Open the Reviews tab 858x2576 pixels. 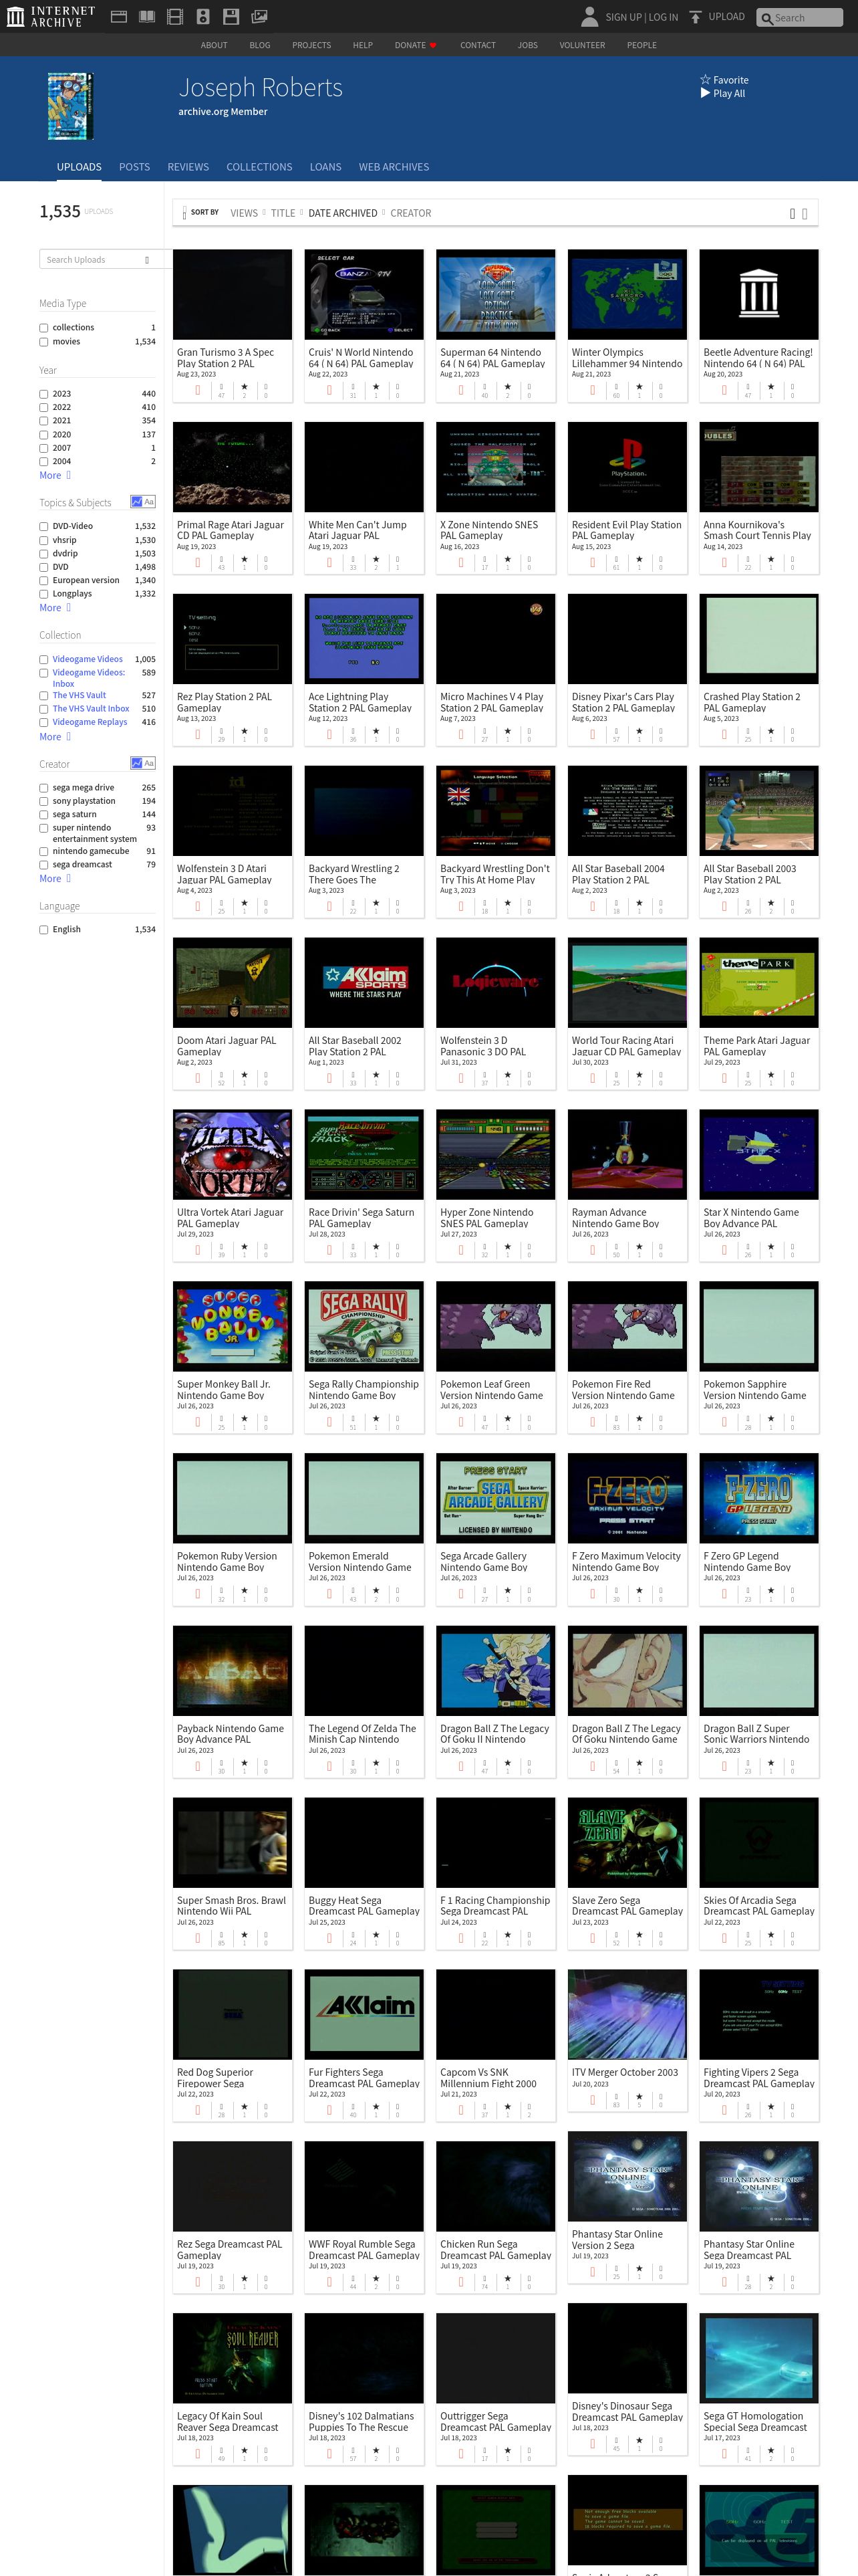tap(188, 167)
